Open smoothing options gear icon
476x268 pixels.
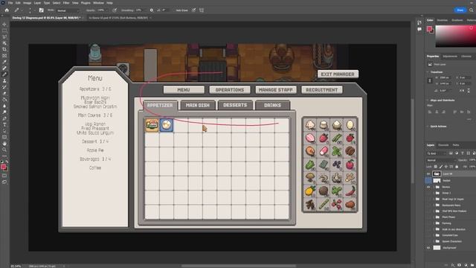[x=152, y=10]
